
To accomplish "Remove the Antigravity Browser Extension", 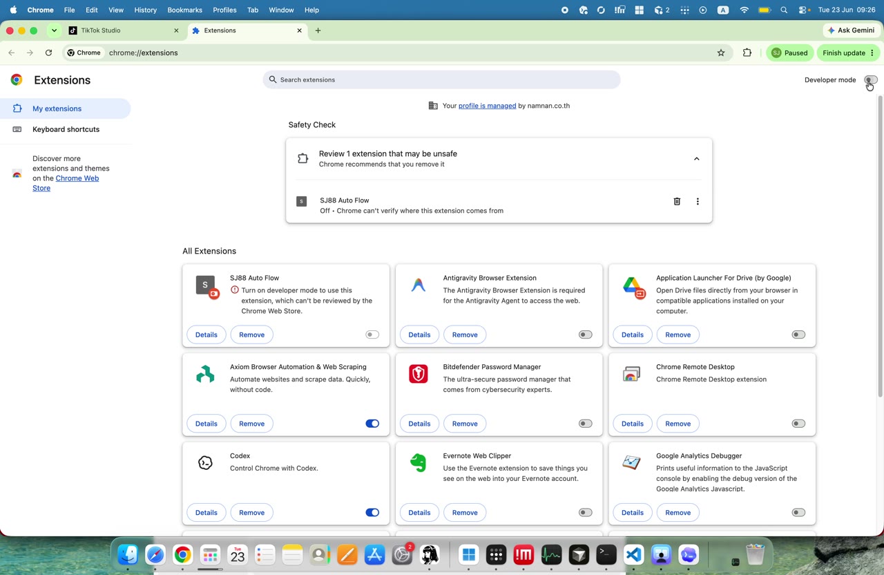I will 465,334.
